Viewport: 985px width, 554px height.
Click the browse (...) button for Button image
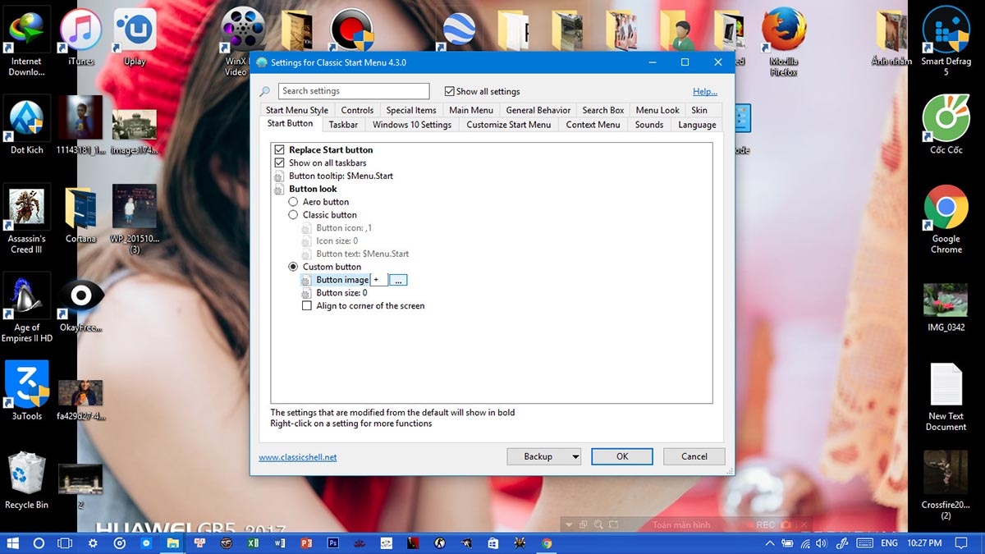[398, 280]
